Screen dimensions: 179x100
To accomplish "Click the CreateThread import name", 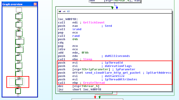I will point(94,83).
